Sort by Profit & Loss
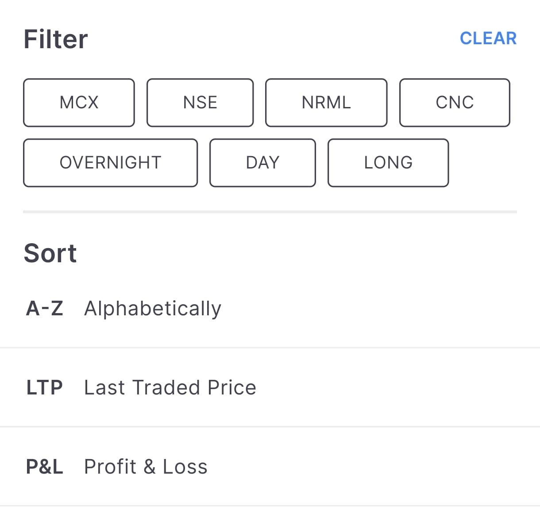 pyautogui.click(x=146, y=467)
